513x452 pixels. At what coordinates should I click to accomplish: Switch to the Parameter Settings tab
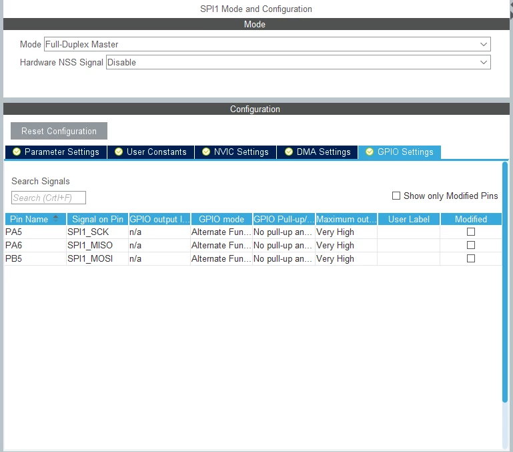[56, 152]
